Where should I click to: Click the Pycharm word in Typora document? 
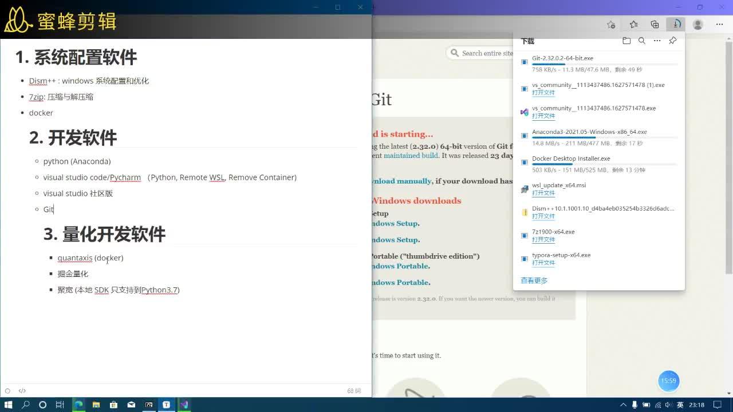pos(125,177)
